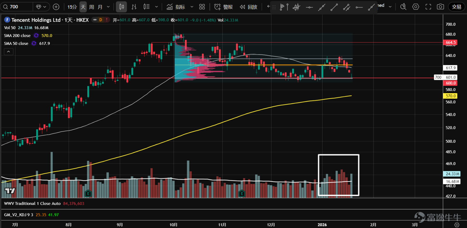The height and width of the screenshot is (228, 467).
Task: Expand the layout name dropdown arrow
Action: [x=390, y=7]
